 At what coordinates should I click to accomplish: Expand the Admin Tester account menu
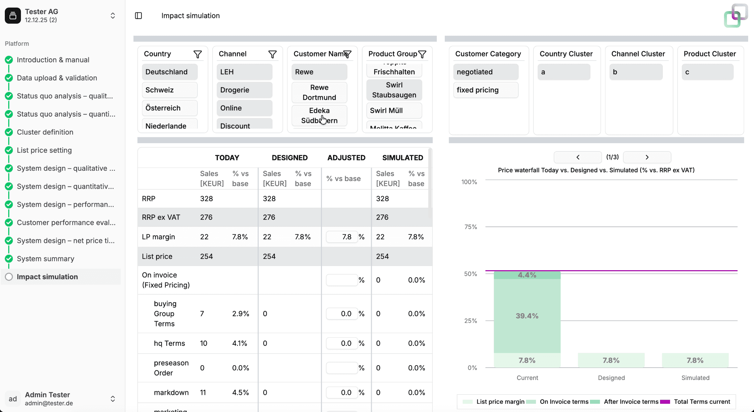[112, 399]
